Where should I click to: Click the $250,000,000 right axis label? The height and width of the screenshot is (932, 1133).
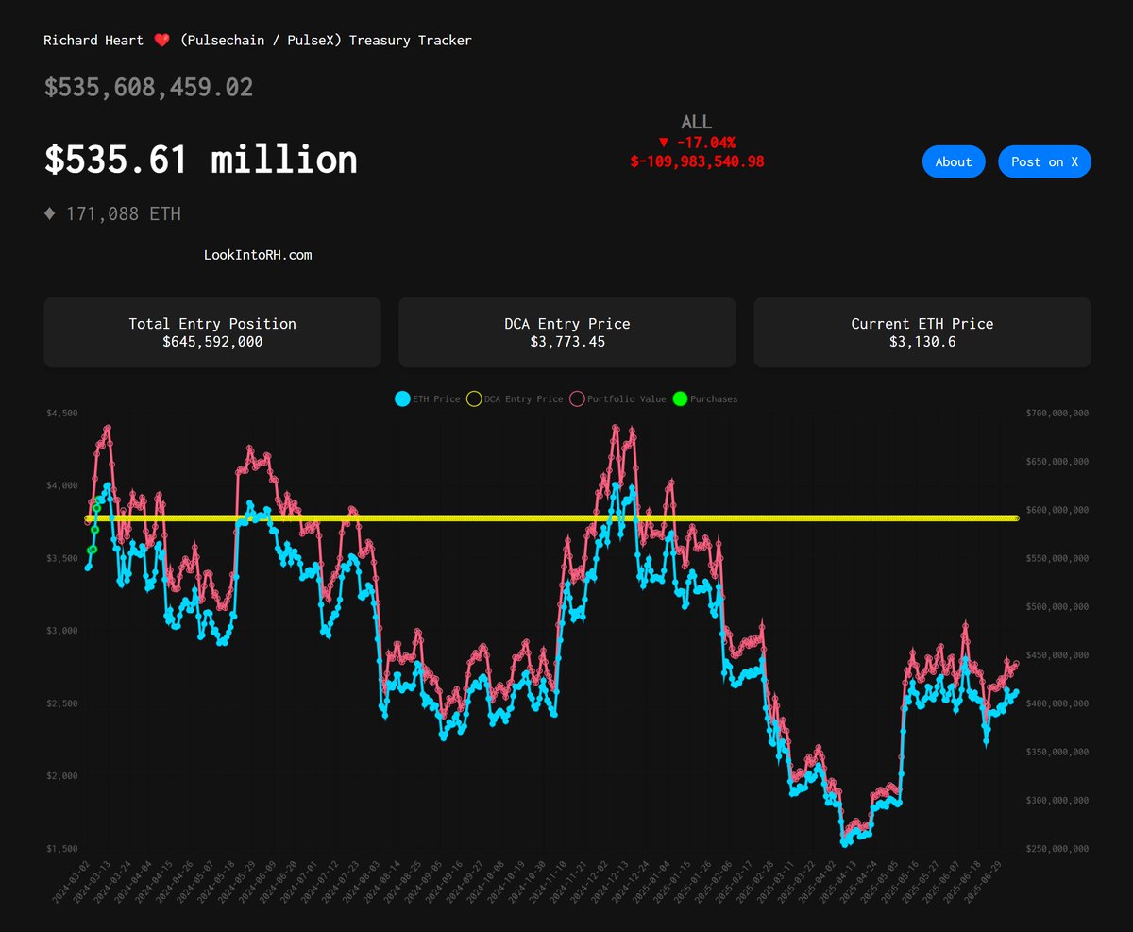[1057, 849]
